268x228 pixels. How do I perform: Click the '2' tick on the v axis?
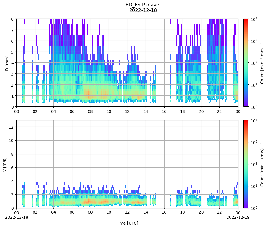click(13, 195)
